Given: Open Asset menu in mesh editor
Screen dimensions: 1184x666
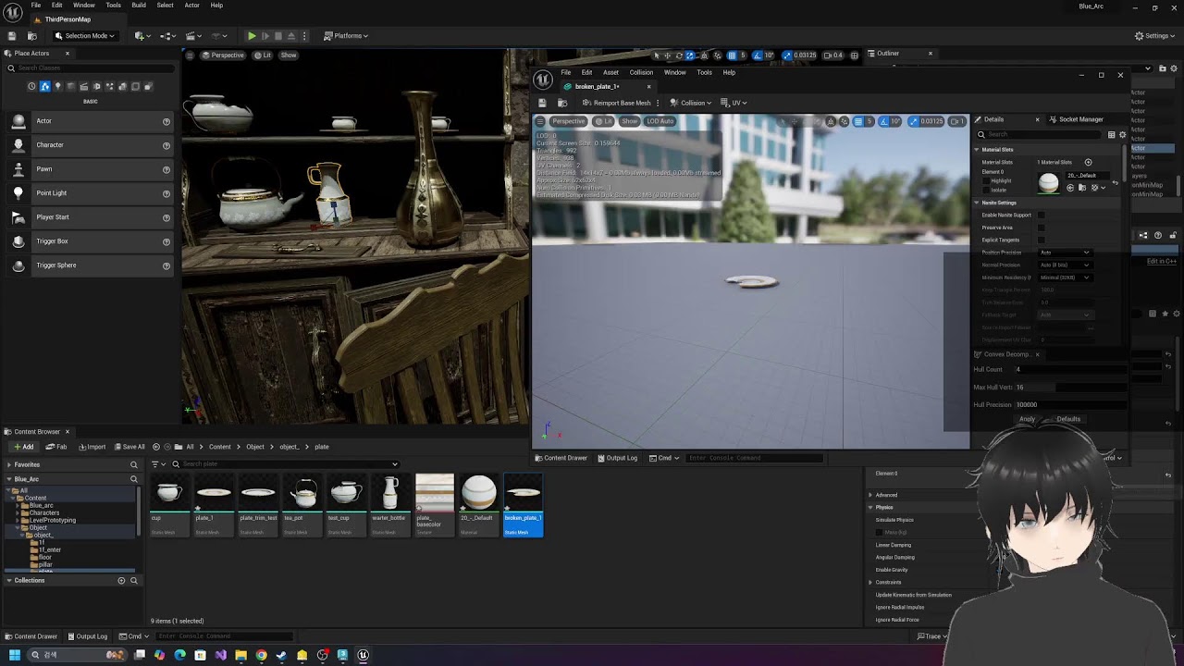Looking at the screenshot, I should (x=610, y=72).
